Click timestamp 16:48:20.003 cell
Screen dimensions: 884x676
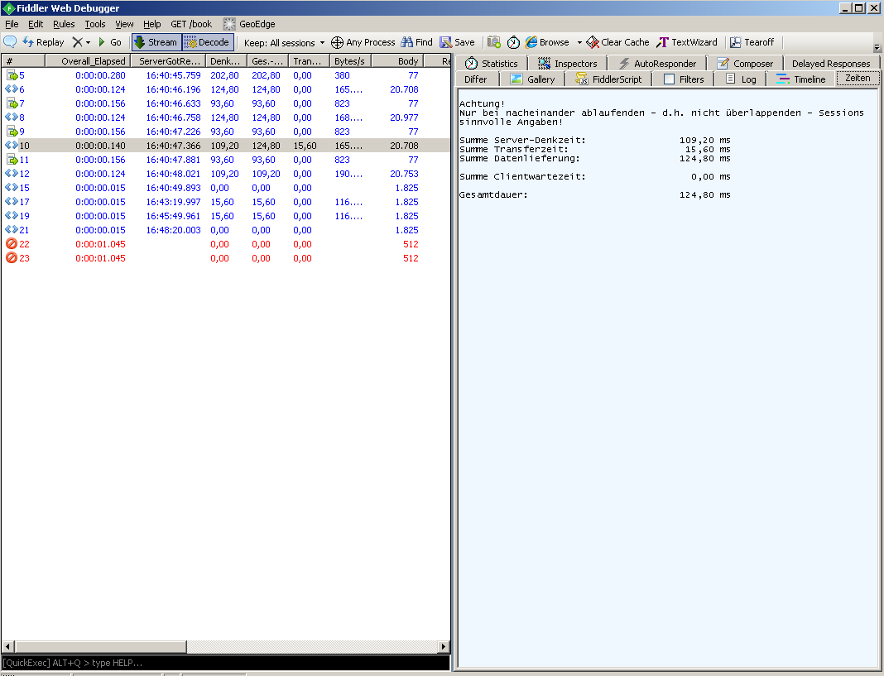[x=173, y=230]
